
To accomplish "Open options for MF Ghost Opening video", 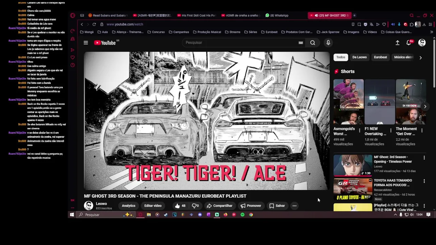I will pyautogui.click(x=424, y=158).
